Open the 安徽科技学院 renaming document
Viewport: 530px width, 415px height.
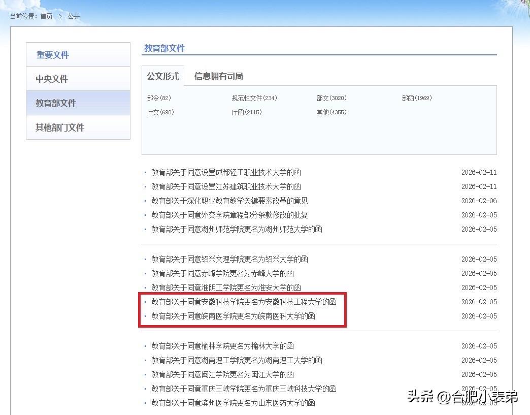point(244,302)
